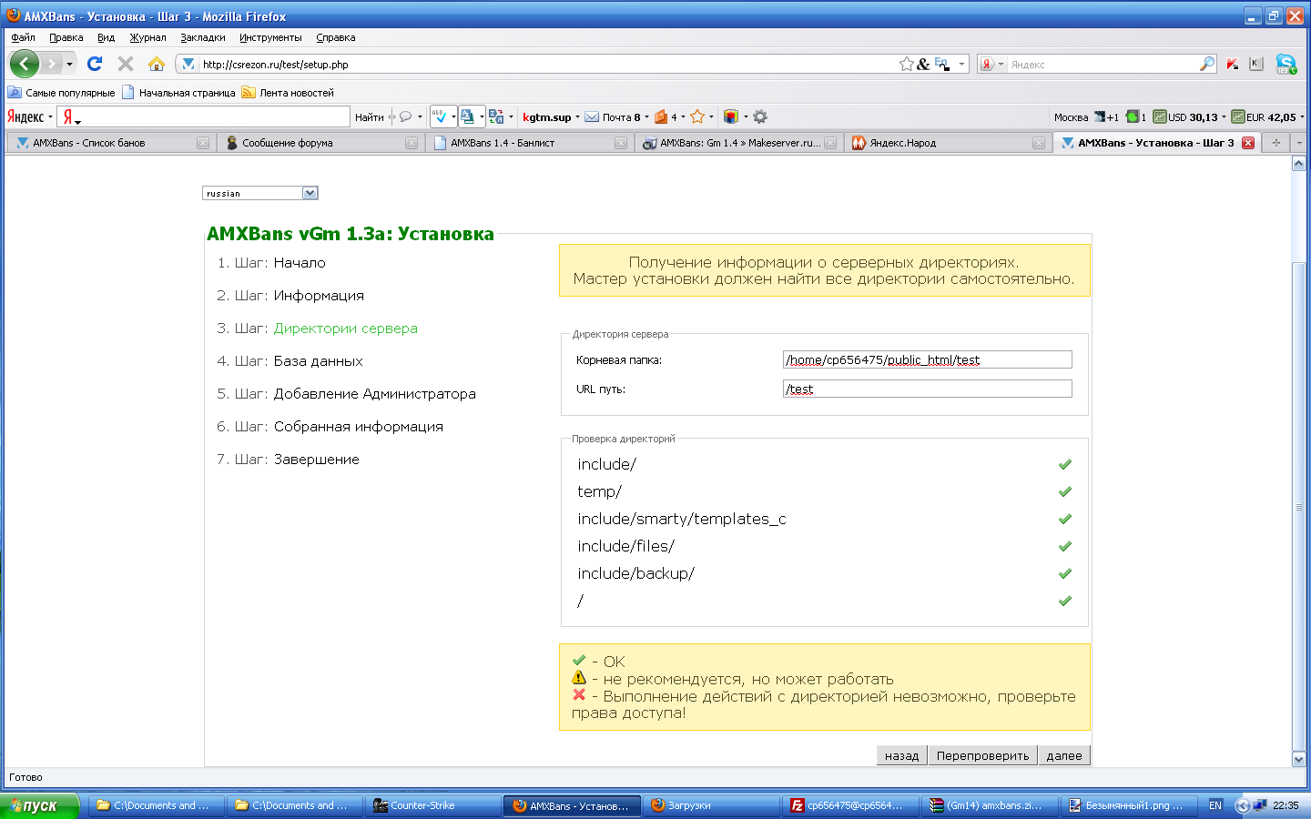Click the EUR 42,05 exchange rate
1311x819 pixels.
point(1264,116)
